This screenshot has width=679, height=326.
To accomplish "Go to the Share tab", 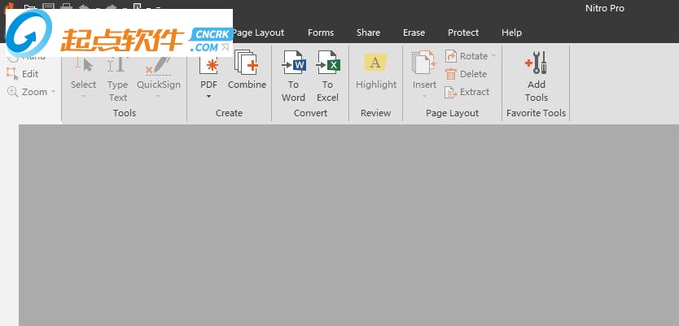I will (369, 33).
